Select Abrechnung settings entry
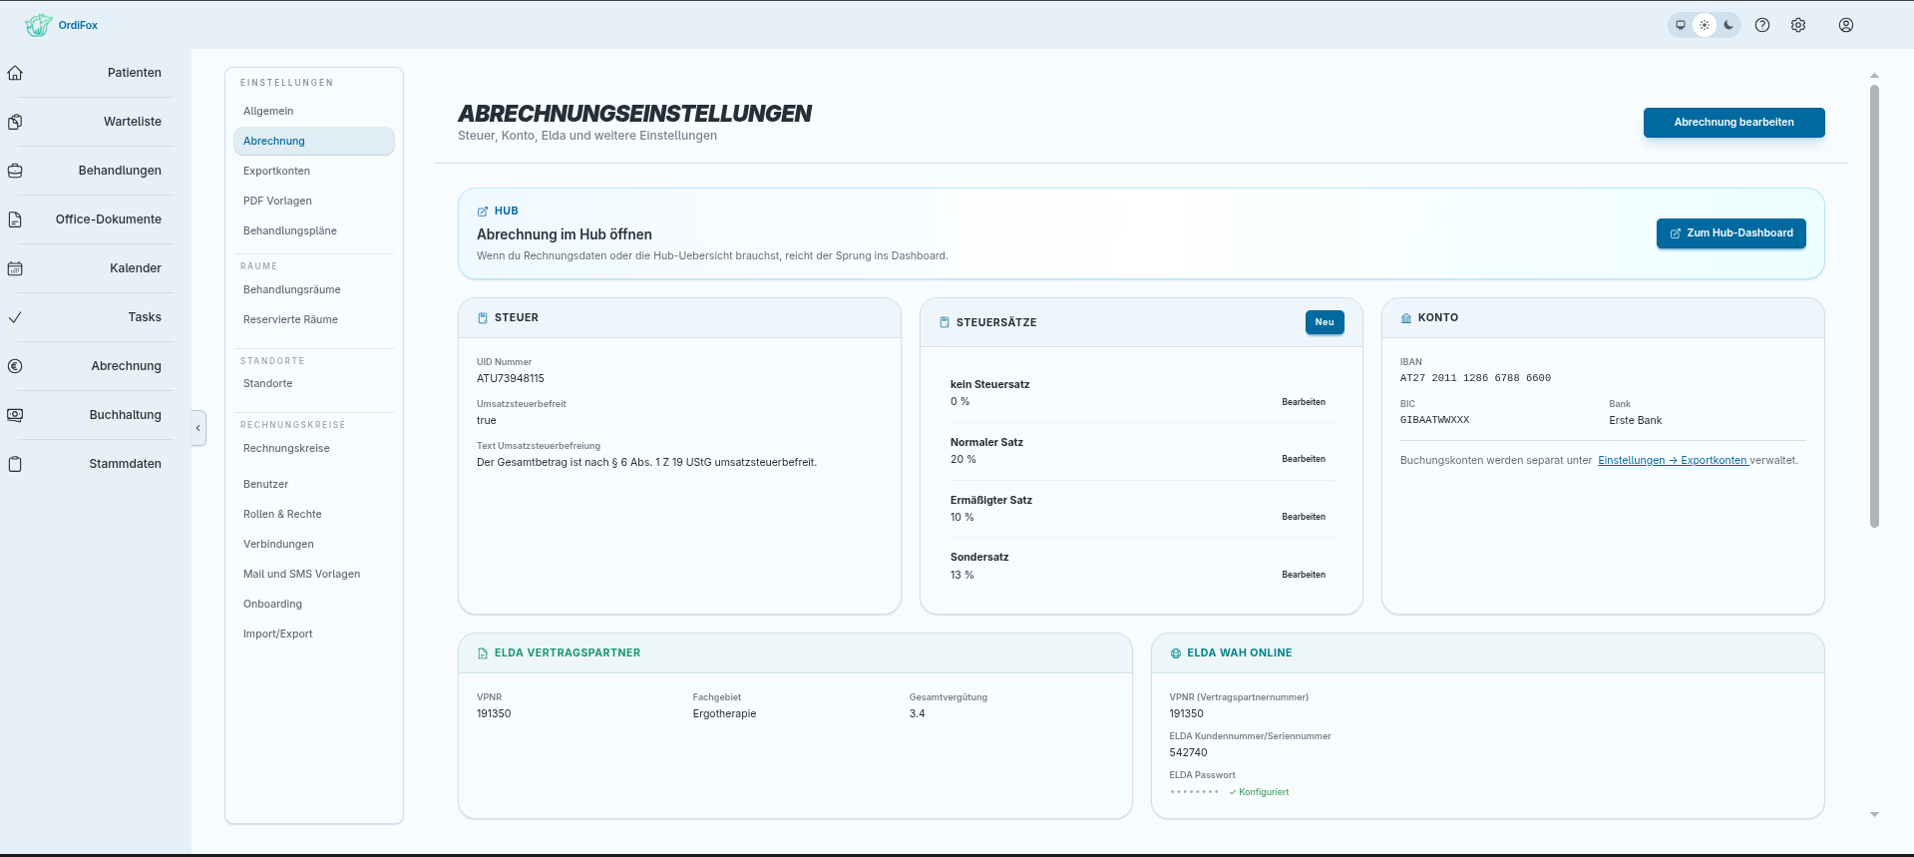Screen dimensions: 1914x857 (x=314, y=141)
